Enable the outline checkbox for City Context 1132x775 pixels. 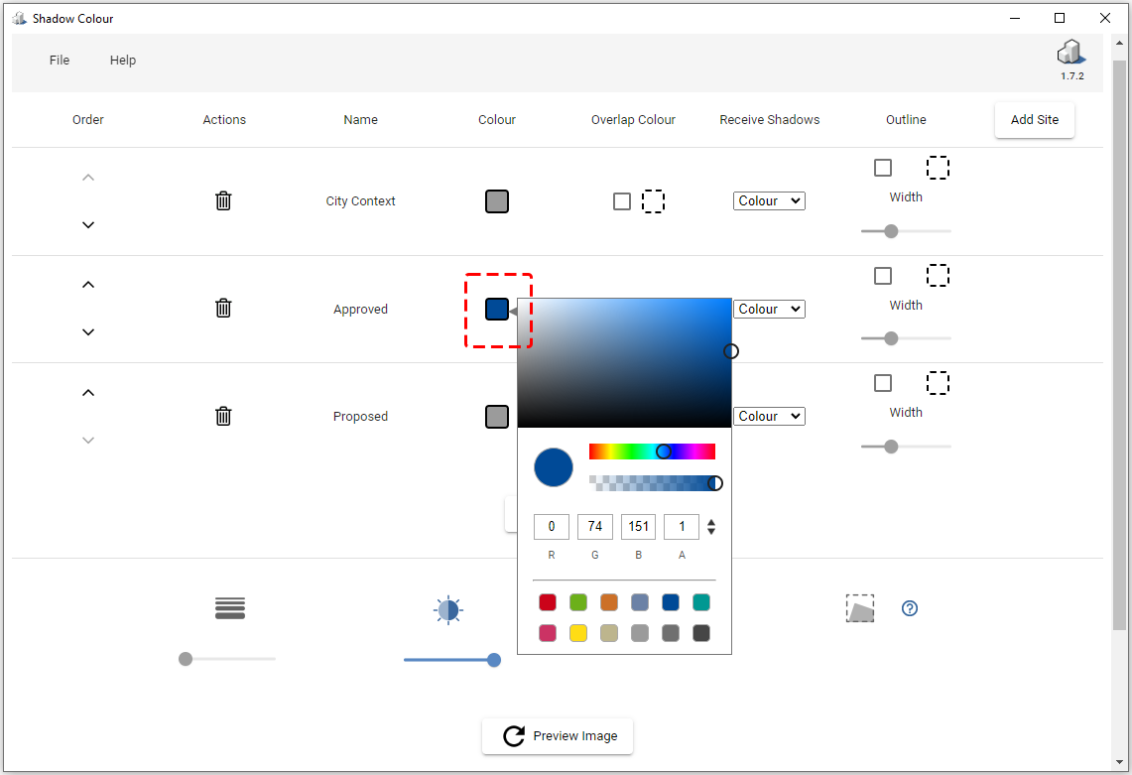pyautogui.click(x=883, y=168)
